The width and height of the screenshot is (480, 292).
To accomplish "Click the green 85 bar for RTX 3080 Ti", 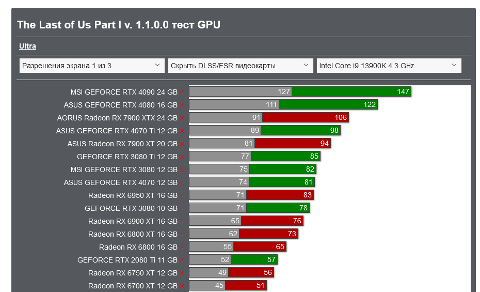I will pyautogui.click(x=285, y=156).
